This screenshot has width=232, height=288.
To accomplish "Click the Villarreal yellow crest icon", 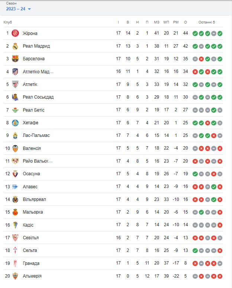I will pos(15,199).
